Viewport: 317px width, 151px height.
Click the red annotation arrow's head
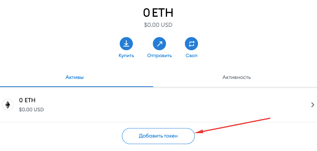(197, 132)
